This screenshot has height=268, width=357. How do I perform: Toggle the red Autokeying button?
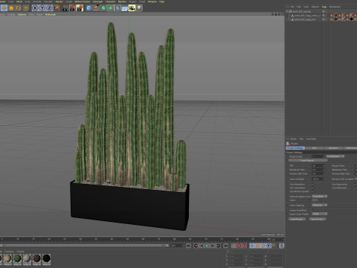(x=245, y=246)
